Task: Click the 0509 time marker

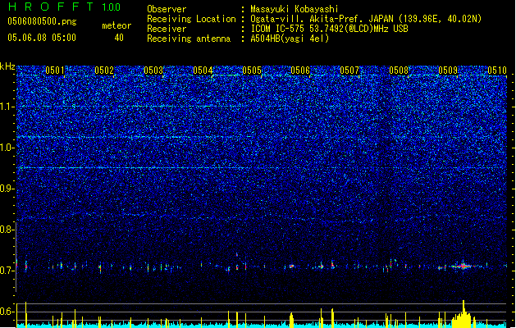Action: point(448,71)
